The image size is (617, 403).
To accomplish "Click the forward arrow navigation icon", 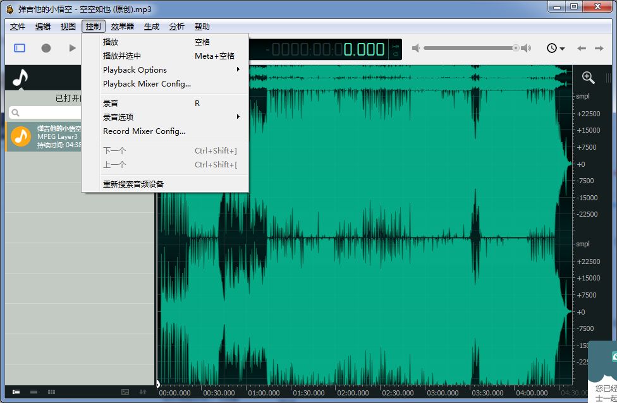I will coord(599,49).
